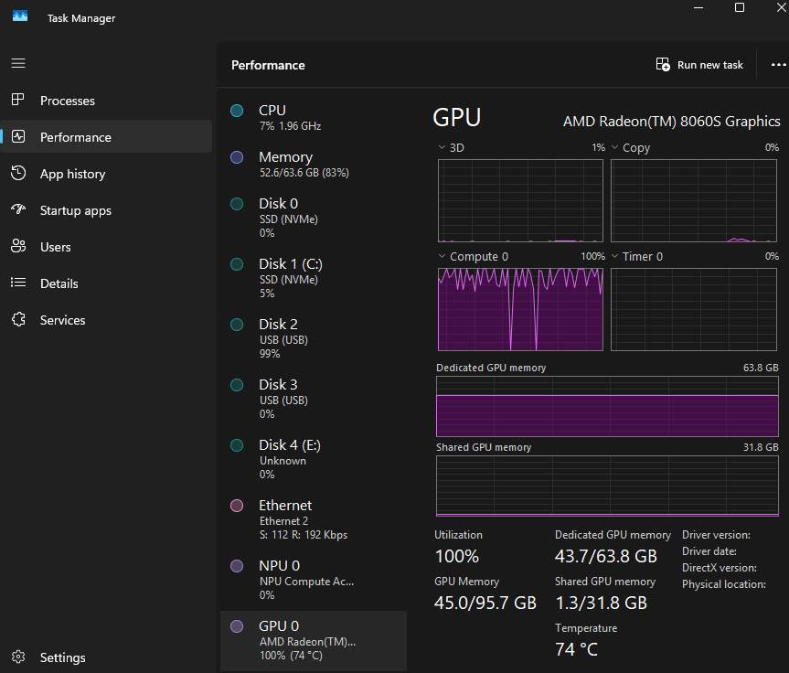Click the Processes grid icon
This screenshot has width=789, height=673.
click(18, 101)
